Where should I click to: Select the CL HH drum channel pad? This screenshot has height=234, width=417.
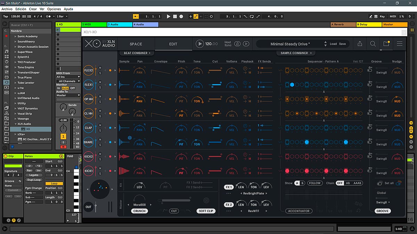click(x=89, y=113)
